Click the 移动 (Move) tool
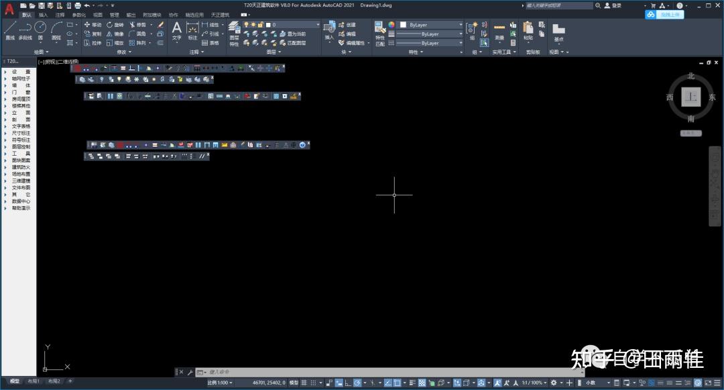 click(93, 24)
